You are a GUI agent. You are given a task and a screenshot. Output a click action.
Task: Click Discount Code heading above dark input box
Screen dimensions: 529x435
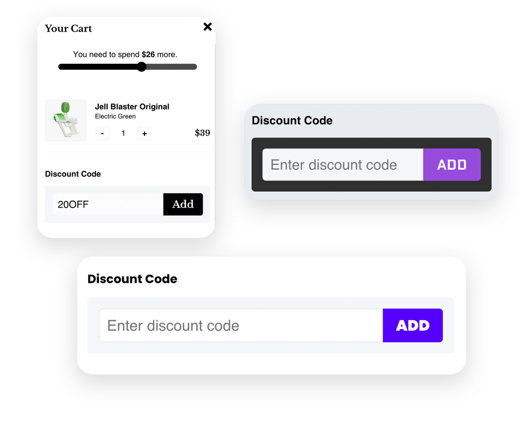click(x=292, y=121)
